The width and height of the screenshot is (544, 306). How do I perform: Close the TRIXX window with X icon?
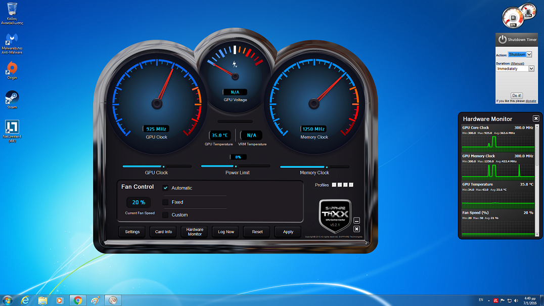[356, 229]
